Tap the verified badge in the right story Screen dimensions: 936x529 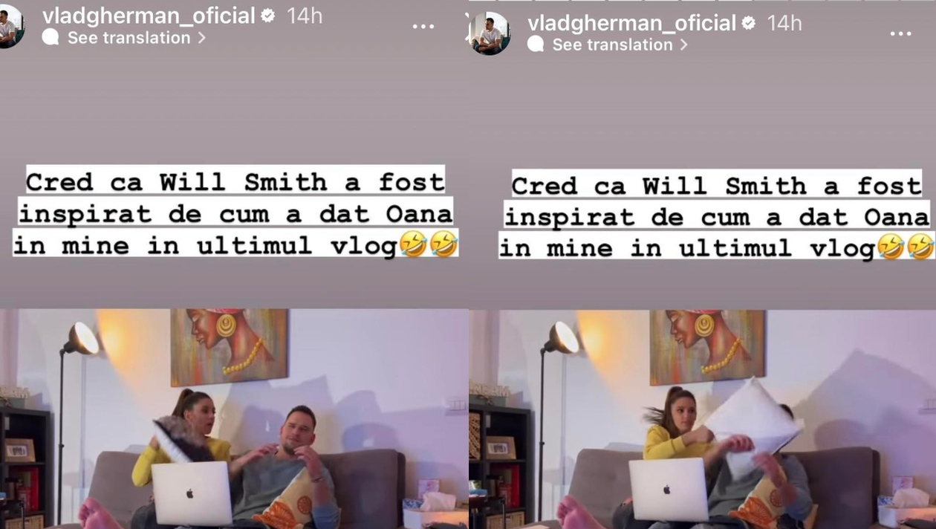(x=749, y=23)
